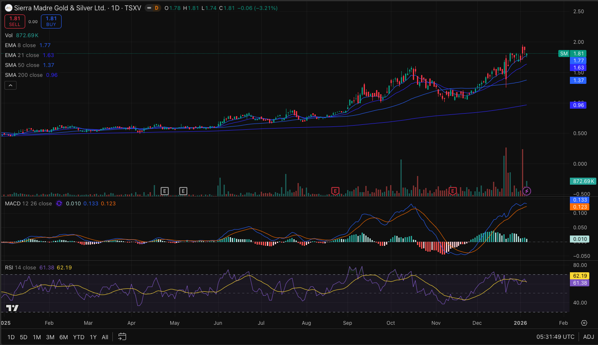Click the orange 0.123 signal axis label
Screen dimensions: 598x345
(579, 207)
